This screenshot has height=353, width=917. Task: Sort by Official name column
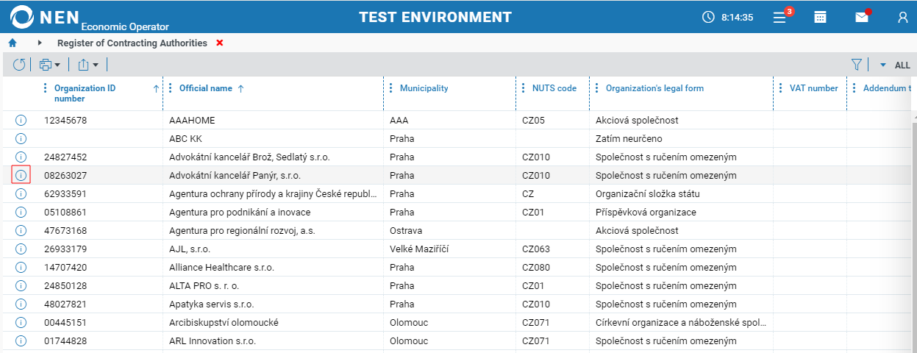click(x=206, y=88)
